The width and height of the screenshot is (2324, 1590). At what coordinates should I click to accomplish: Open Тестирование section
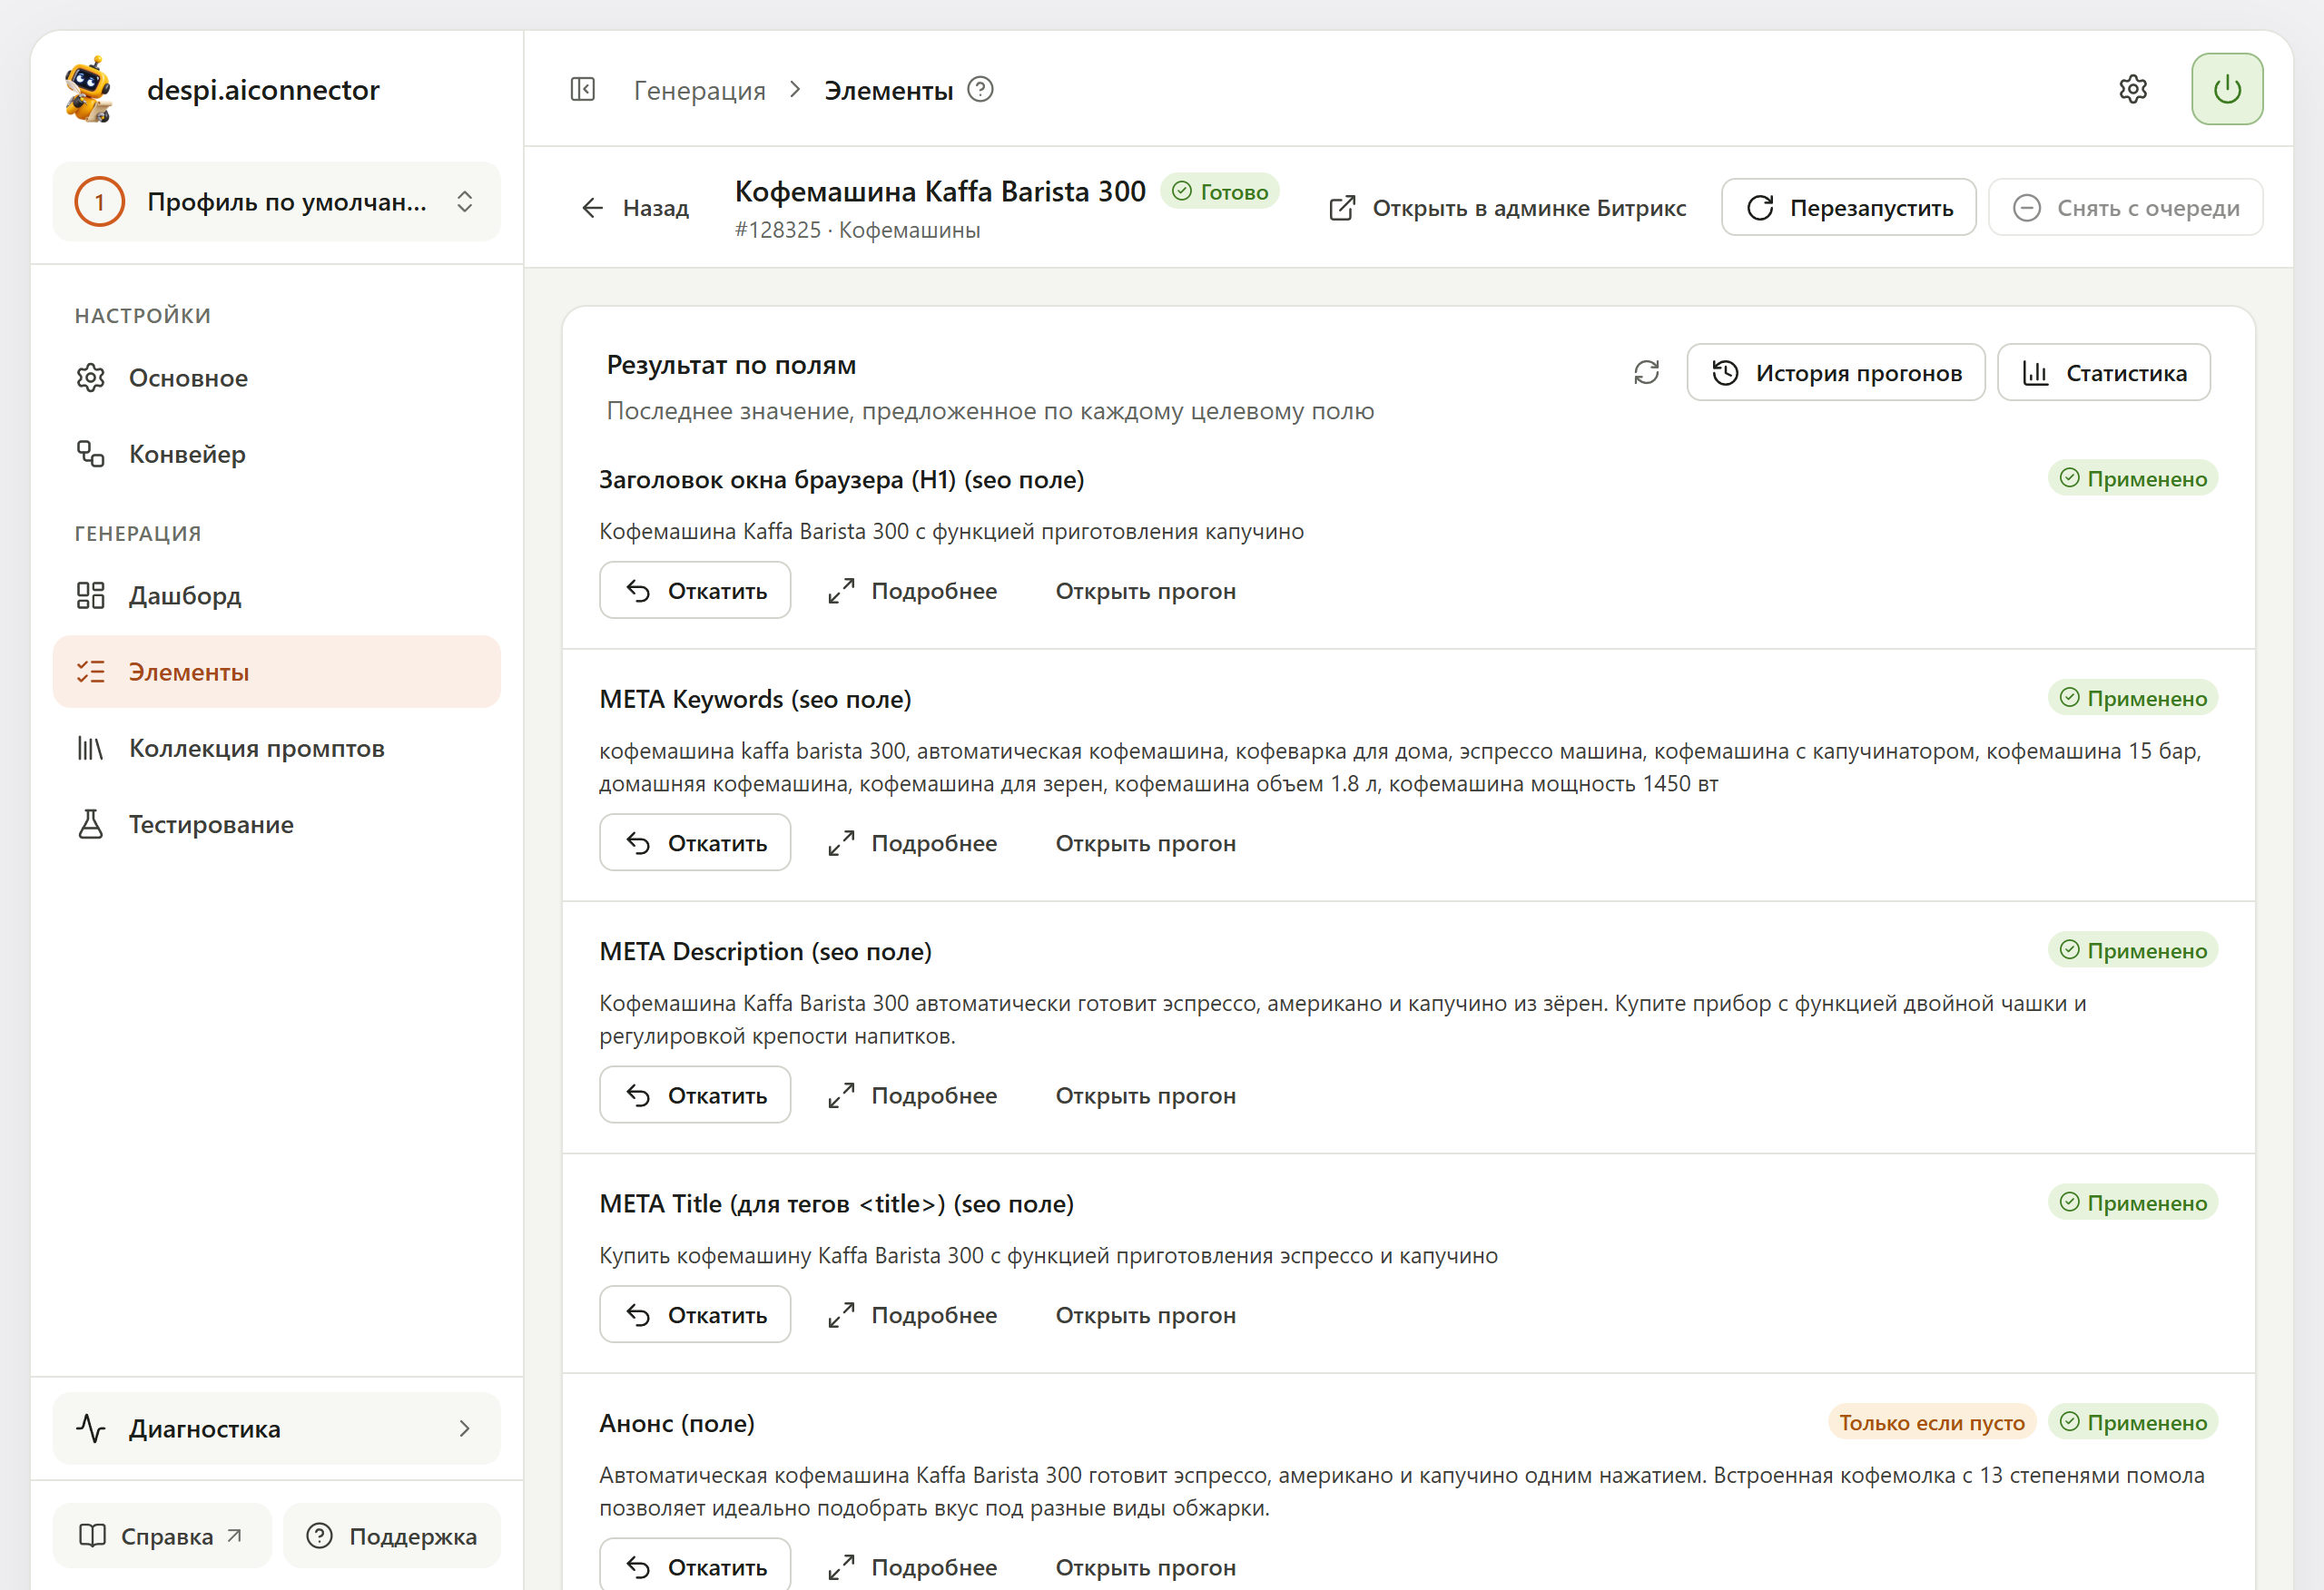(x=277, y=825)
